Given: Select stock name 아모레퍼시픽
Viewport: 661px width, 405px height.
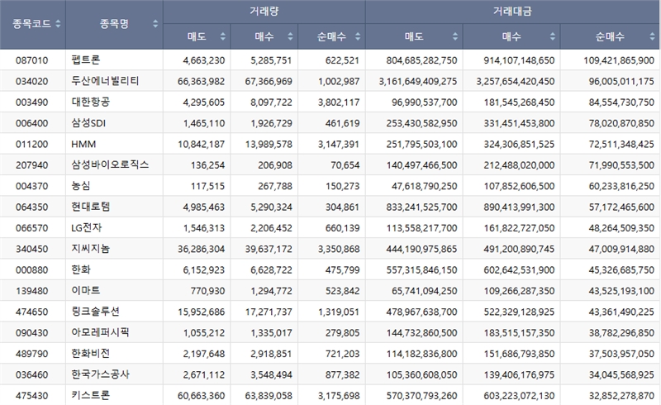Looking at the screenshot, I should coord(100,332).
